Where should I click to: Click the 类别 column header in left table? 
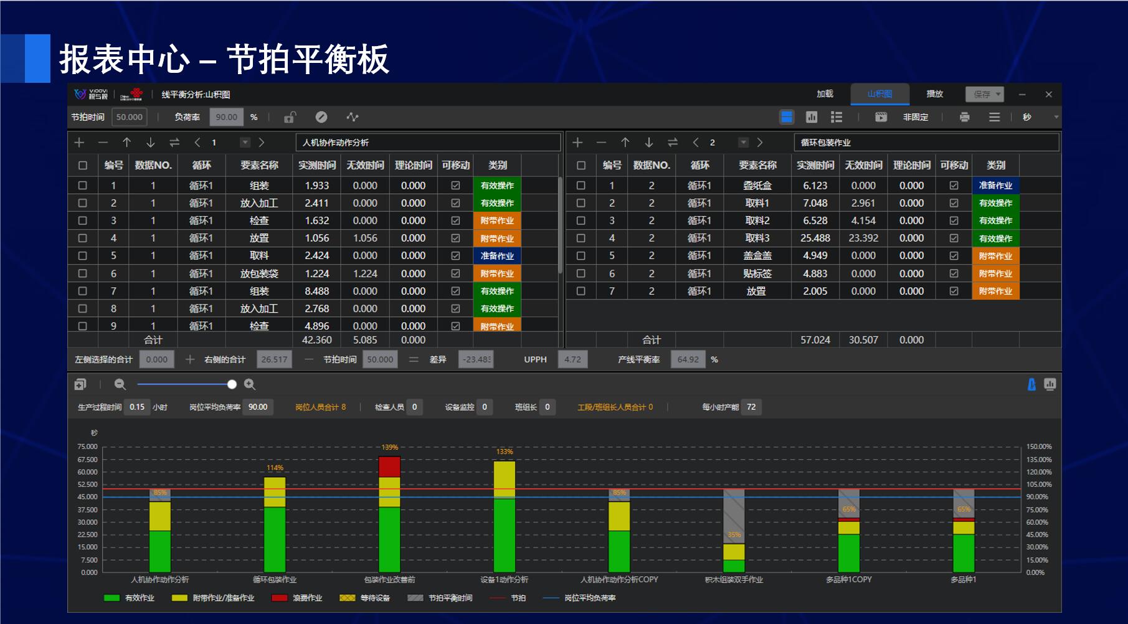point(498,166)
